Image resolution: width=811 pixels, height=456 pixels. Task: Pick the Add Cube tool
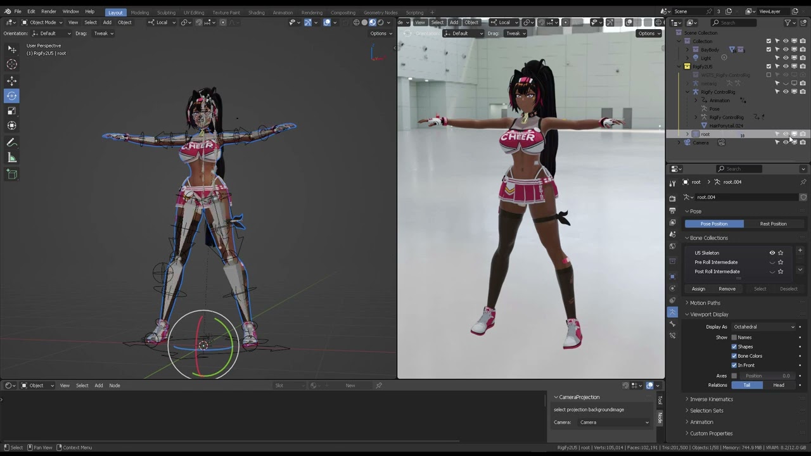coord(12,174)
